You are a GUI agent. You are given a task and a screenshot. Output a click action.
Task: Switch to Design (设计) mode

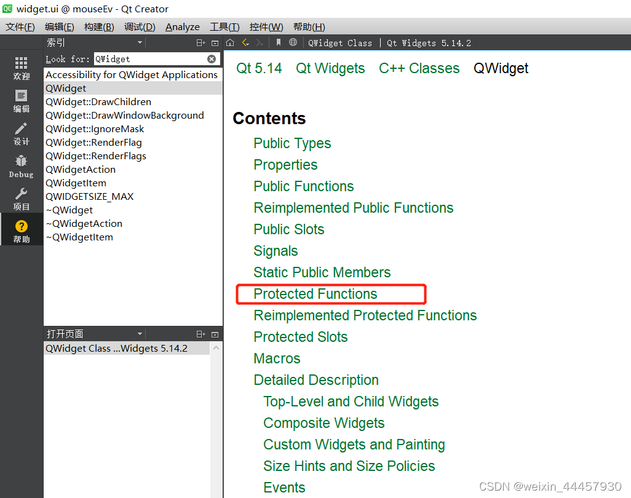(x=22, y=133)
